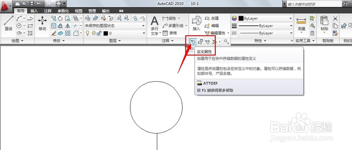Pick the Circle tool icon

(x=19, y=26)
